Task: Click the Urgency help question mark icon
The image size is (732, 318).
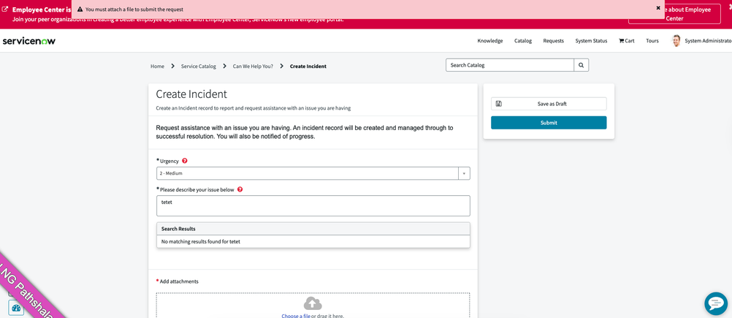Action: (185, 161)
